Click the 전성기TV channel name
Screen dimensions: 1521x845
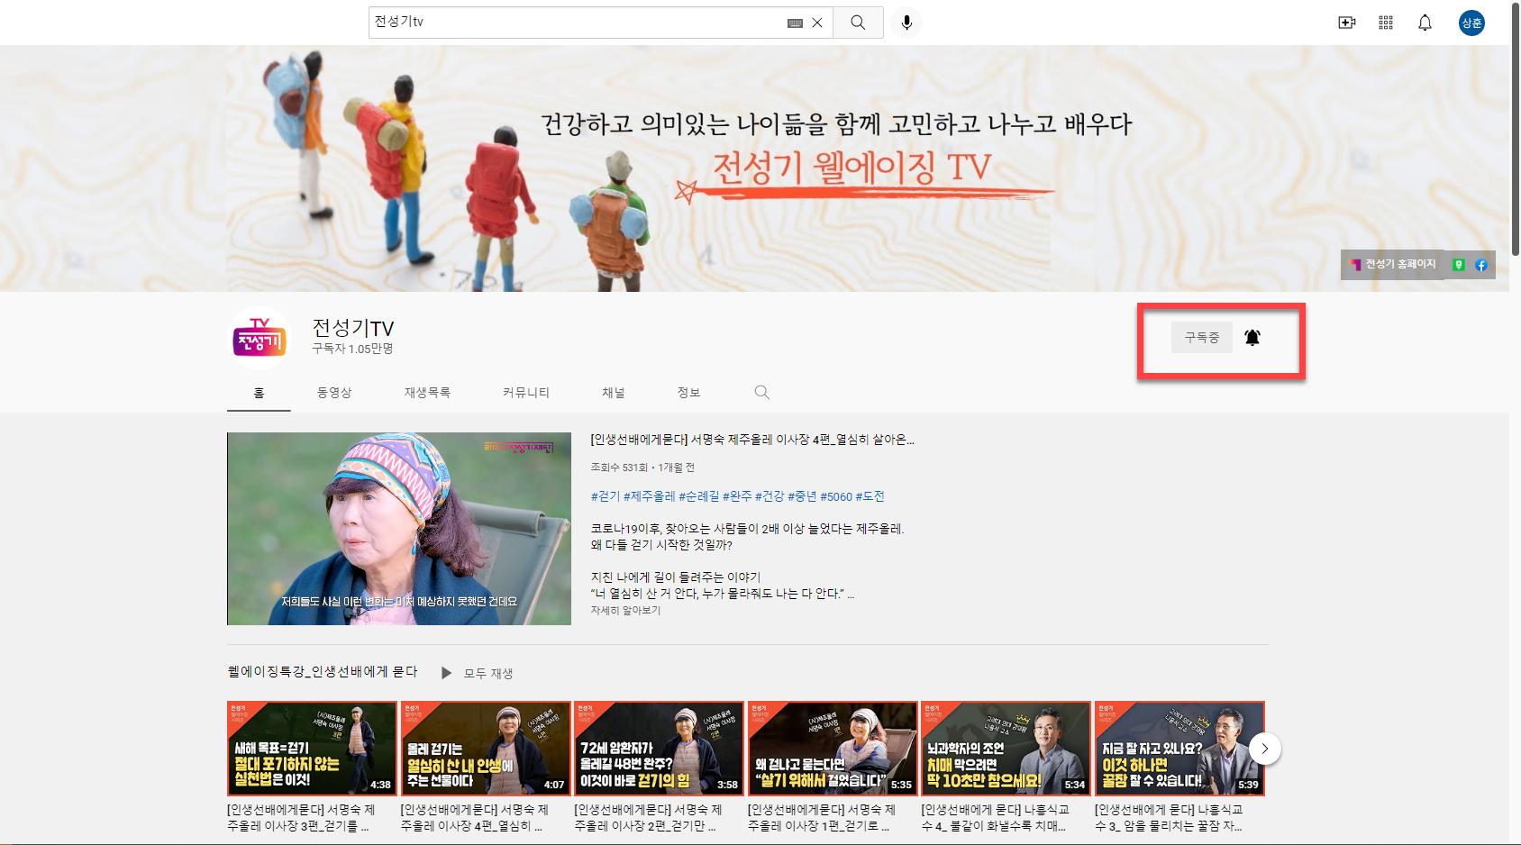353,328
